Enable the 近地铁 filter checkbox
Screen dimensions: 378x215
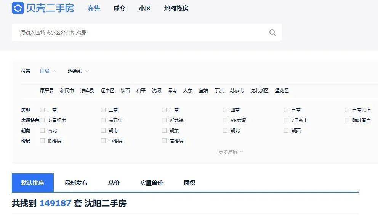coord(164,120)
